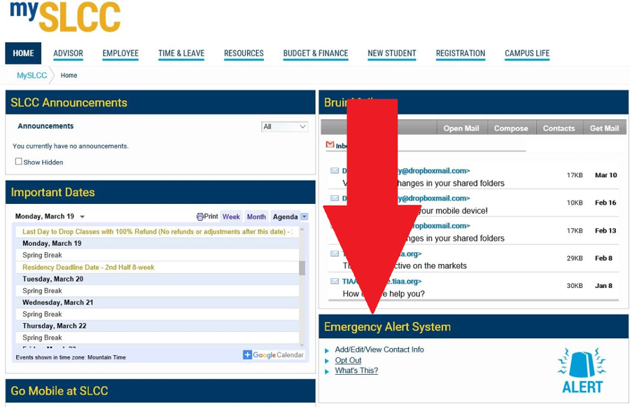This screenshot has height=407, width=630.
Task: Click the Get Mail button
Action: (x=604, y=128)
